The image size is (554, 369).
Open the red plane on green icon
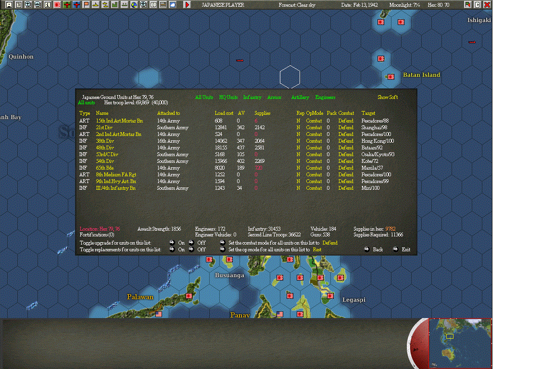coord(66,5)
